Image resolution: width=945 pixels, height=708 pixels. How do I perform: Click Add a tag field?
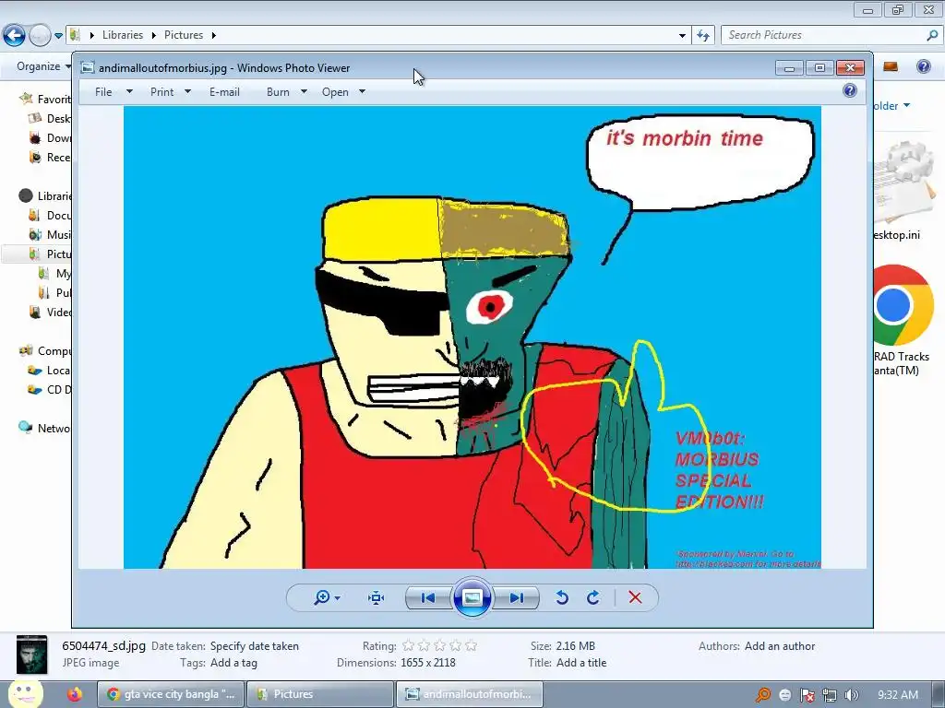[233, 663]
